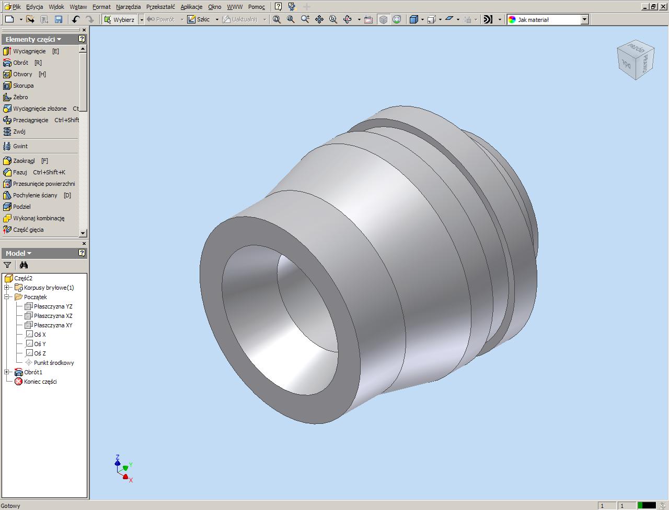
Task: Open the New document dropdown arrow
Action: (x=21, y=19)
